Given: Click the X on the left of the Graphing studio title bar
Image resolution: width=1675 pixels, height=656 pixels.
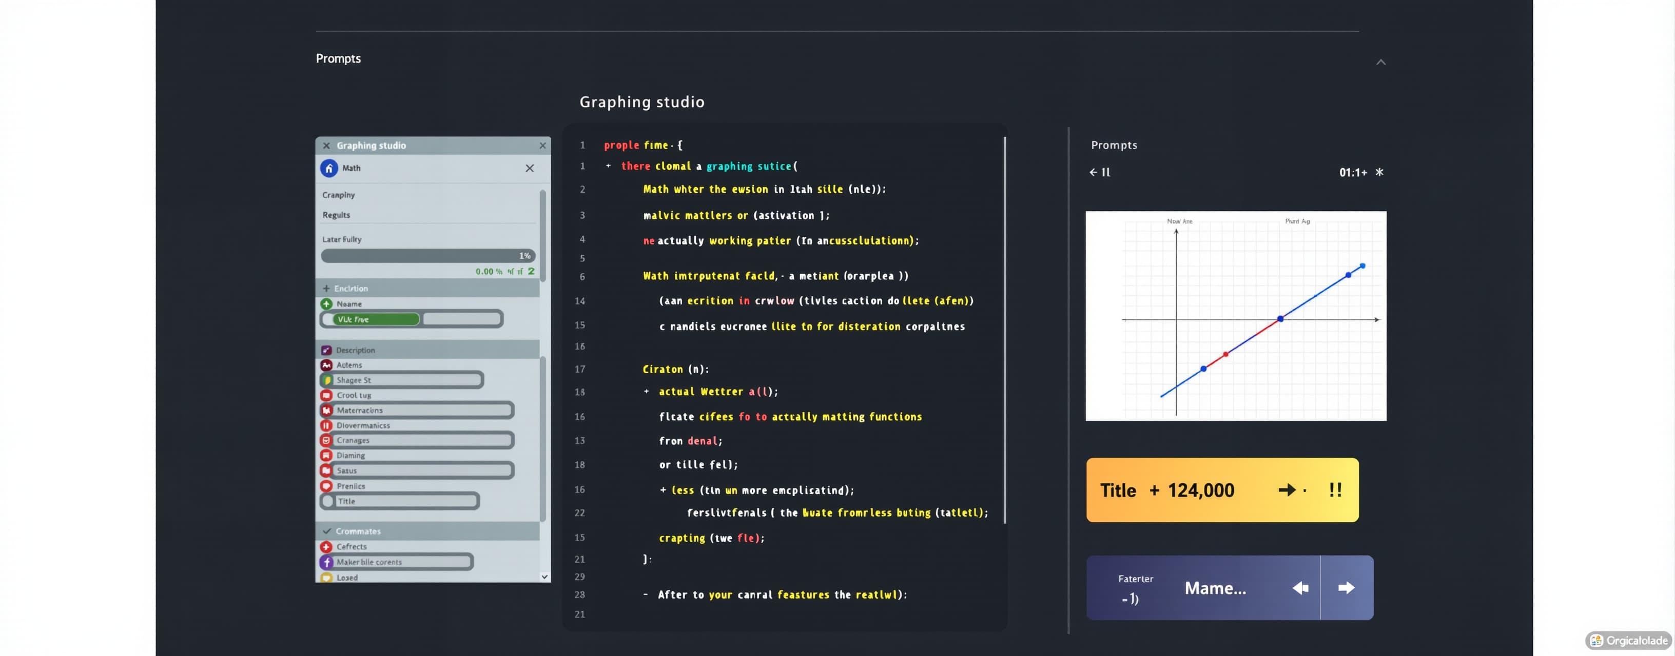Looking at the screenshot, I should (326, 146).
